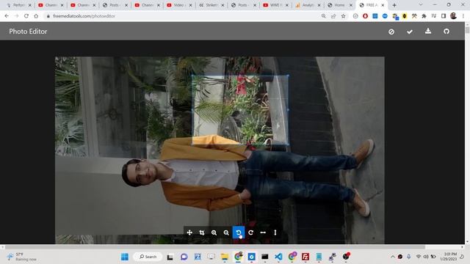The height and width of the screenshot is (264, 470).
Task: Download the edited photo
Action: [x=428, y=31]
